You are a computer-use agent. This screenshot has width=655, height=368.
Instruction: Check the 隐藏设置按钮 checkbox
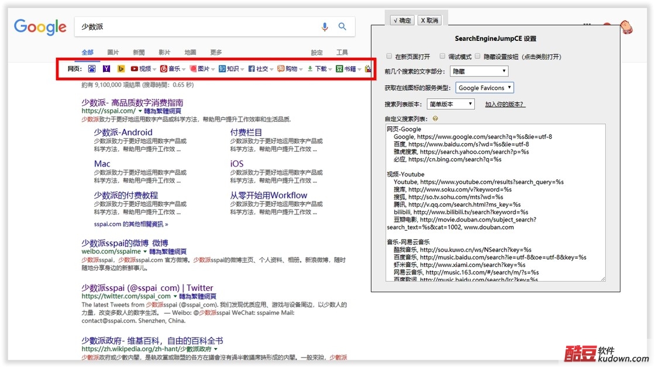click(478, 56)
